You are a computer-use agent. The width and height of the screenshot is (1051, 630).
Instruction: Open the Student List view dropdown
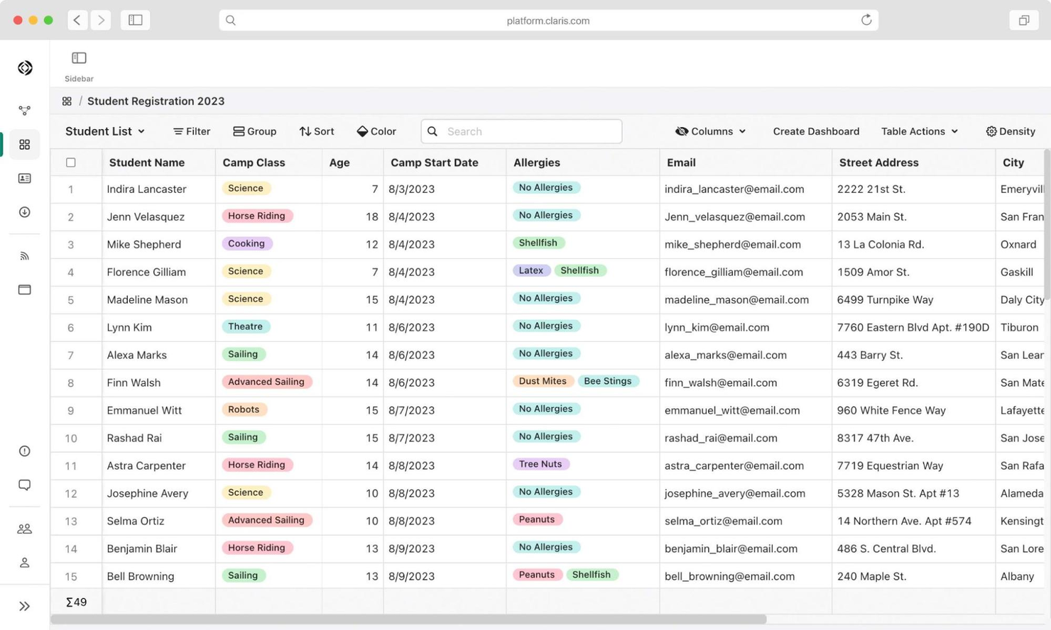point(104,131)
